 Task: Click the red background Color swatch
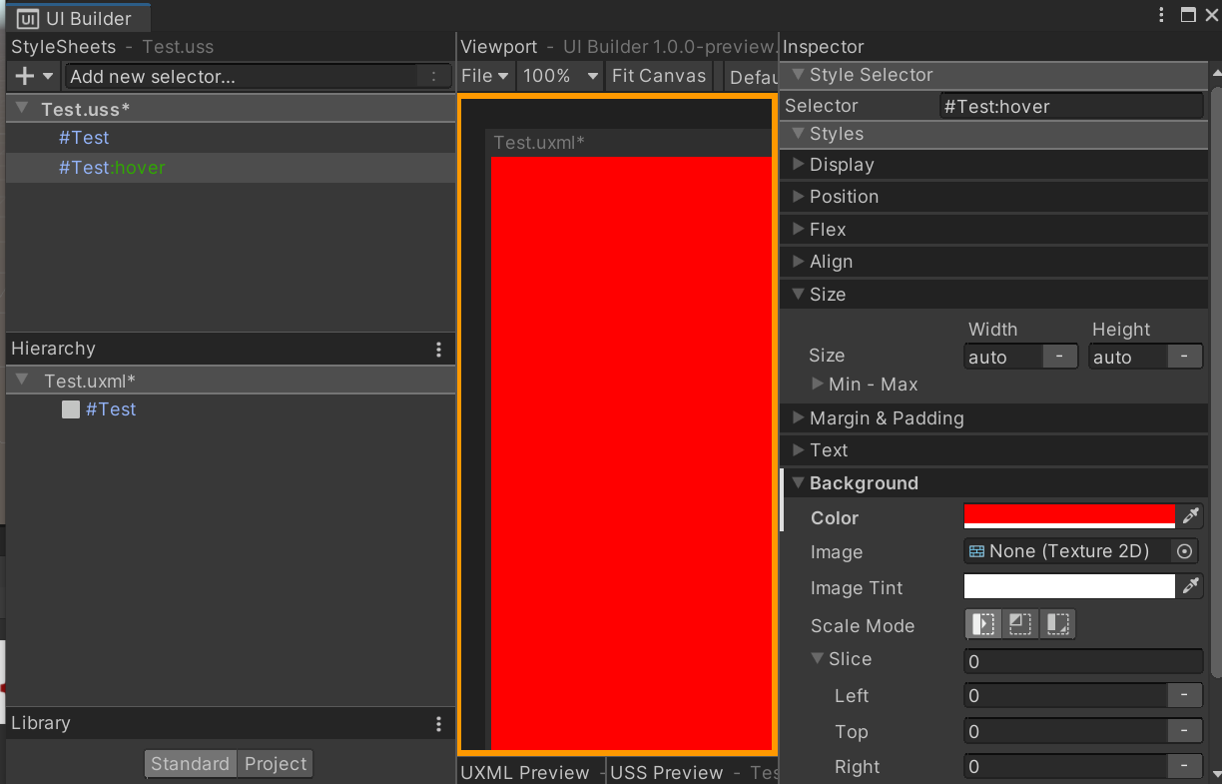click(x=1068, y=515)
